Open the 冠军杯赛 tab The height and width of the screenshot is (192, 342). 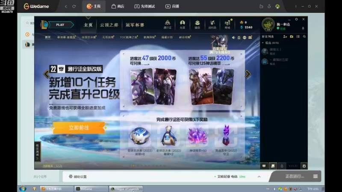(x=135, y=25)
